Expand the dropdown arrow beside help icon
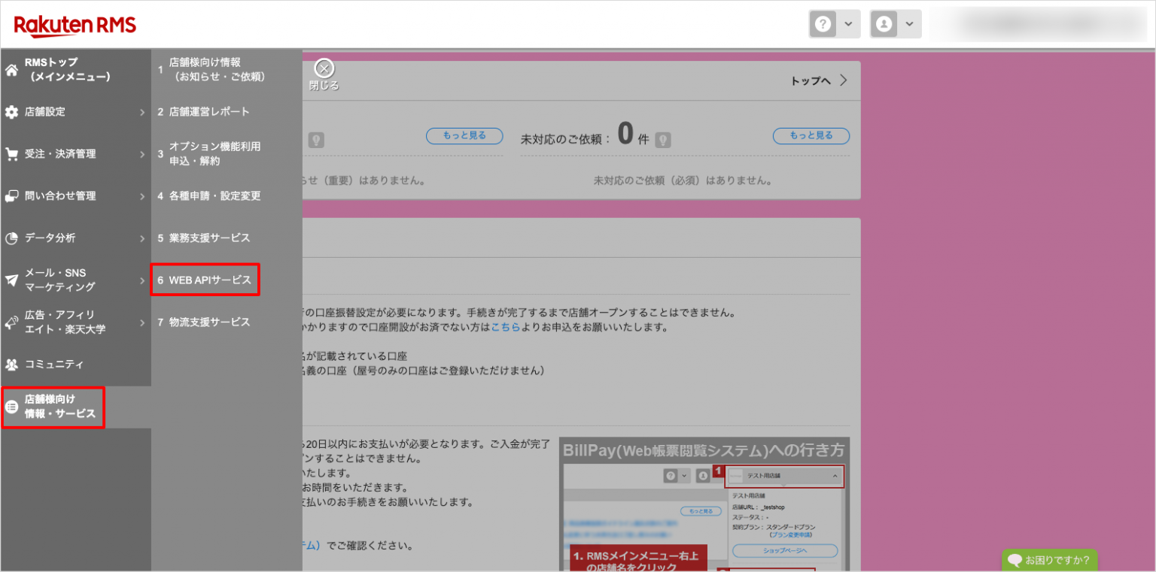1156x572 pixels. [x=848, y=23]
